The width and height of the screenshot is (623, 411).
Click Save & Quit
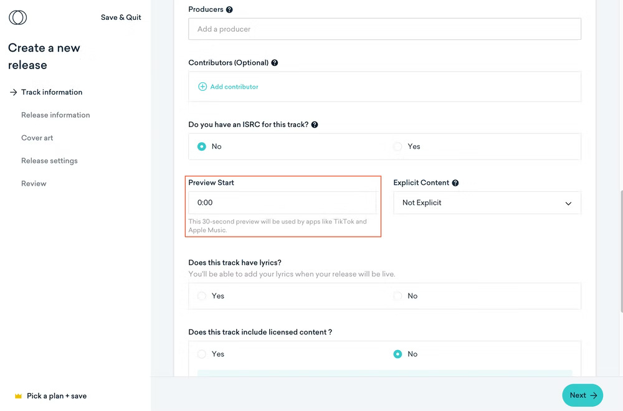pyautogui.click(x=121, y=17)
